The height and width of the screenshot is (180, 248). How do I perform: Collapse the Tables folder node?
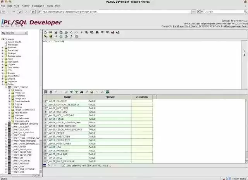[3, 85]
